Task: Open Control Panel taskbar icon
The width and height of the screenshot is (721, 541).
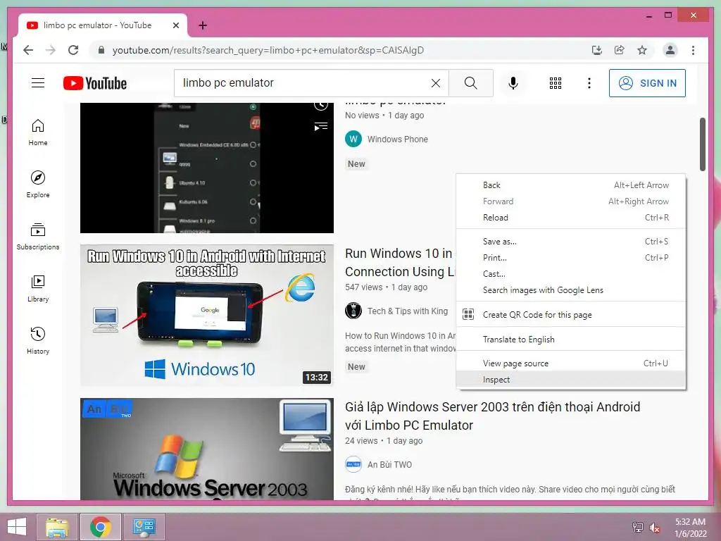Action: [144, 527]
